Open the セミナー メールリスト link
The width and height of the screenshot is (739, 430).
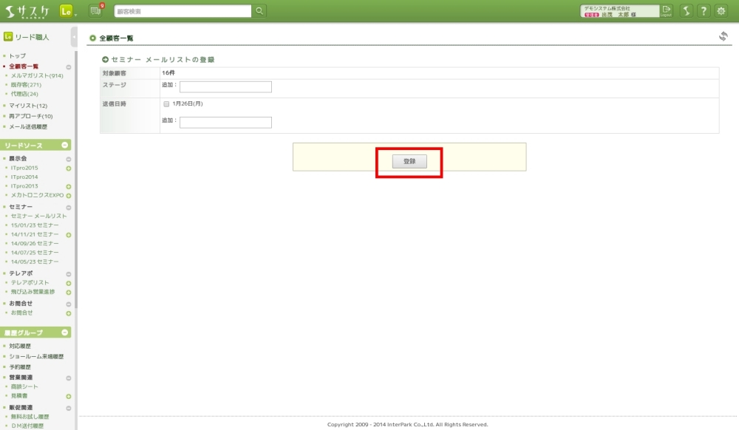[x=38, y=216]
